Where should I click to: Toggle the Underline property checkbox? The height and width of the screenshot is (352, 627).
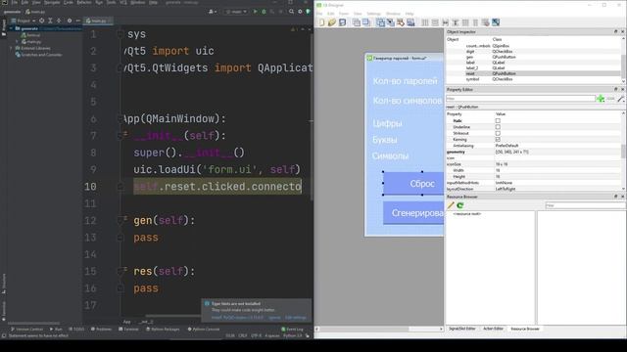(498, 127)
